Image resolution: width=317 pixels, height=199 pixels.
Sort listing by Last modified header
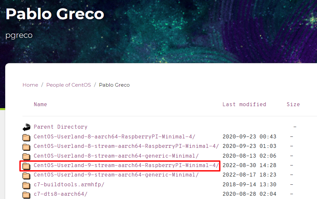tap(244, 104)
